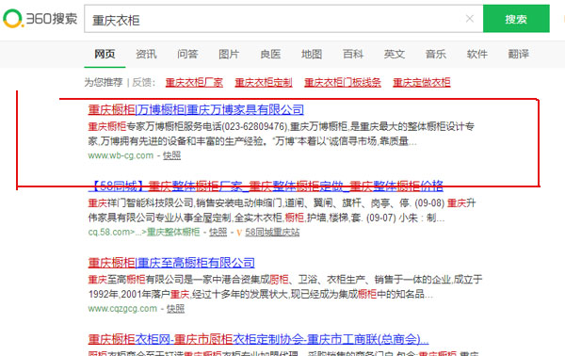Click the 重庆至高橱柜 snippet mentioning 1992年

(x=285, y=287)
